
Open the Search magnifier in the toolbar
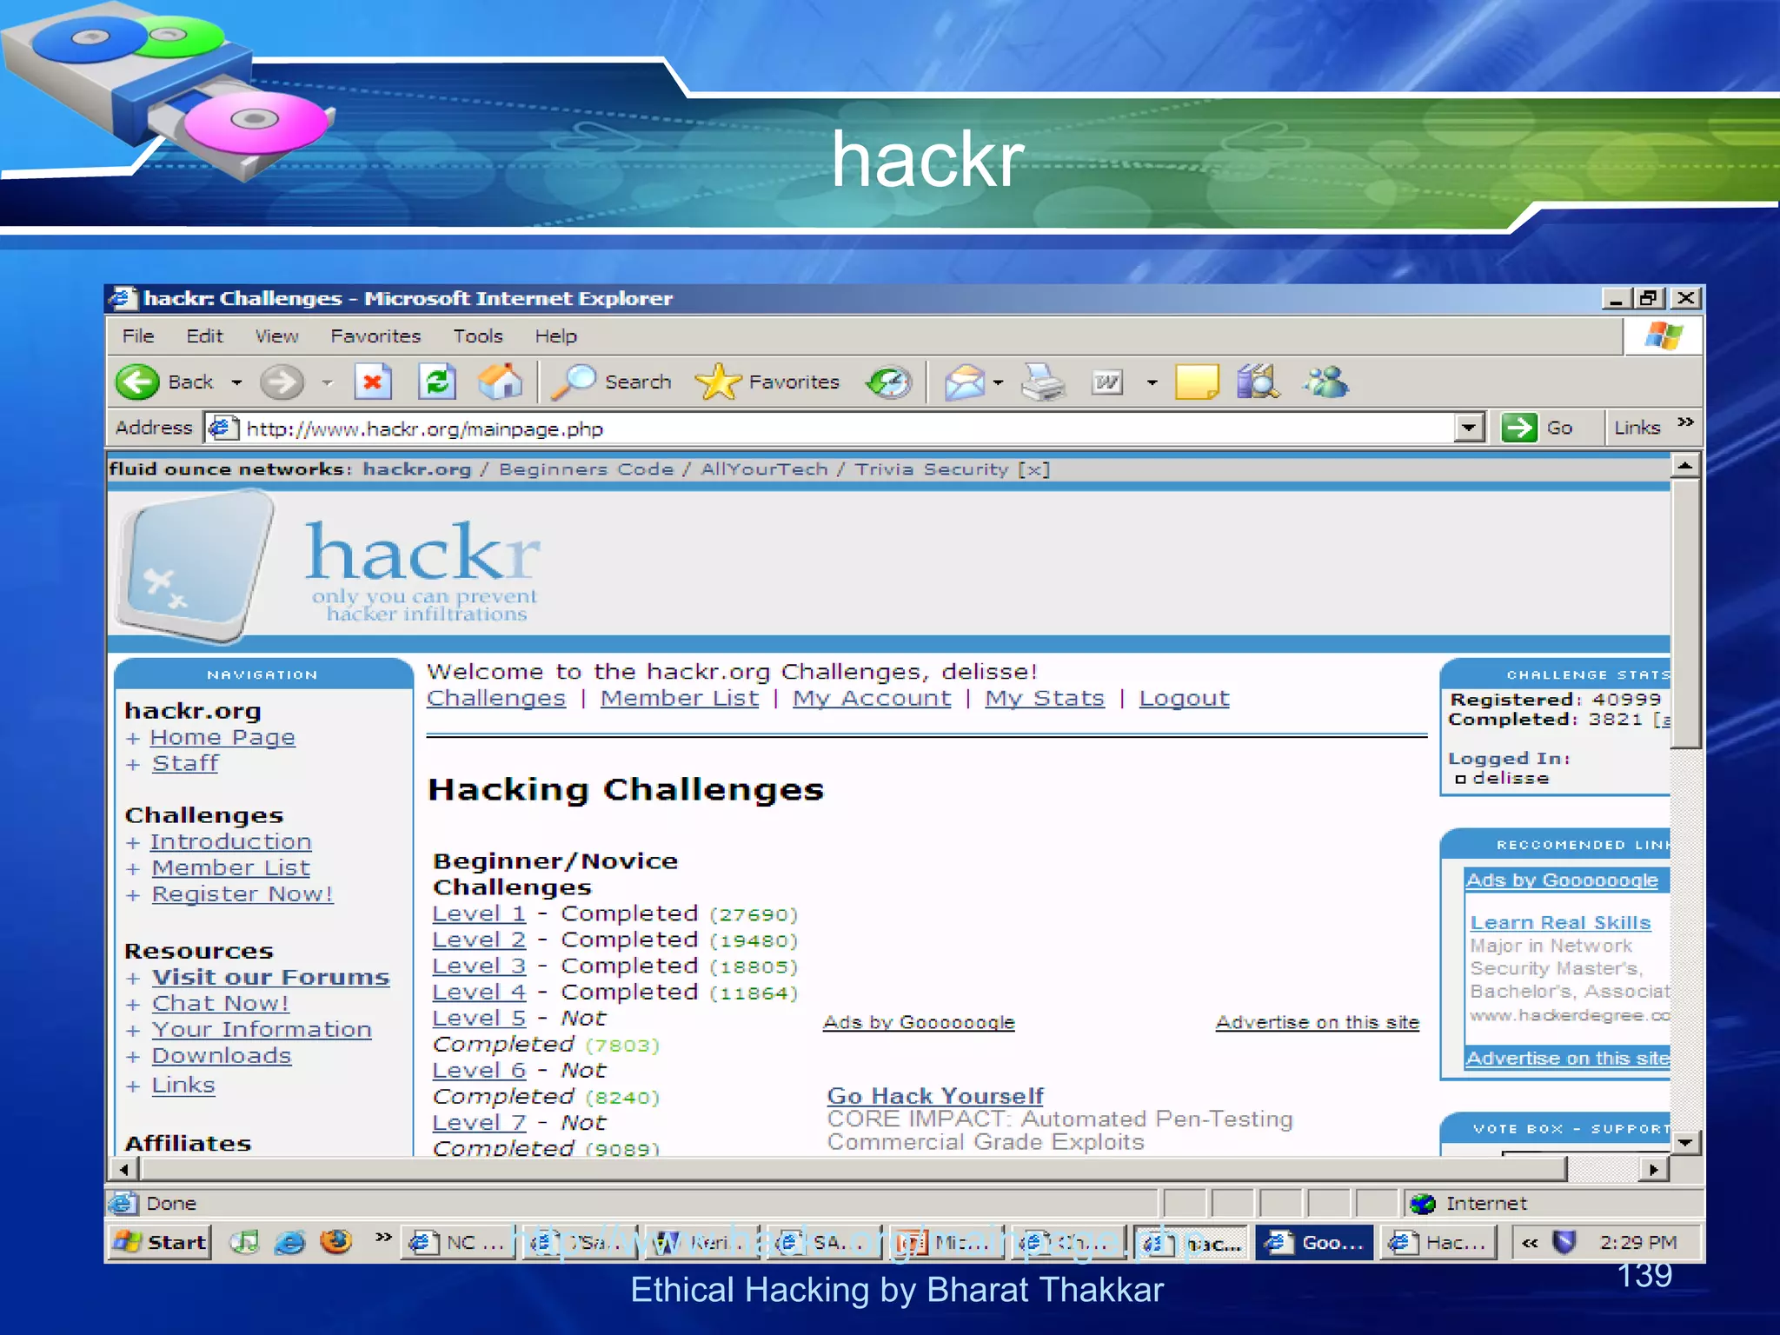tap(575, 382)
